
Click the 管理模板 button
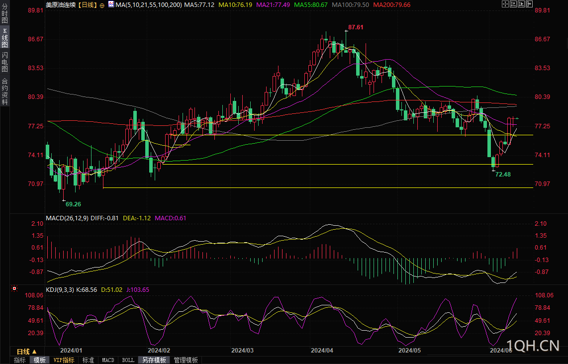click(x=186, y=360)
